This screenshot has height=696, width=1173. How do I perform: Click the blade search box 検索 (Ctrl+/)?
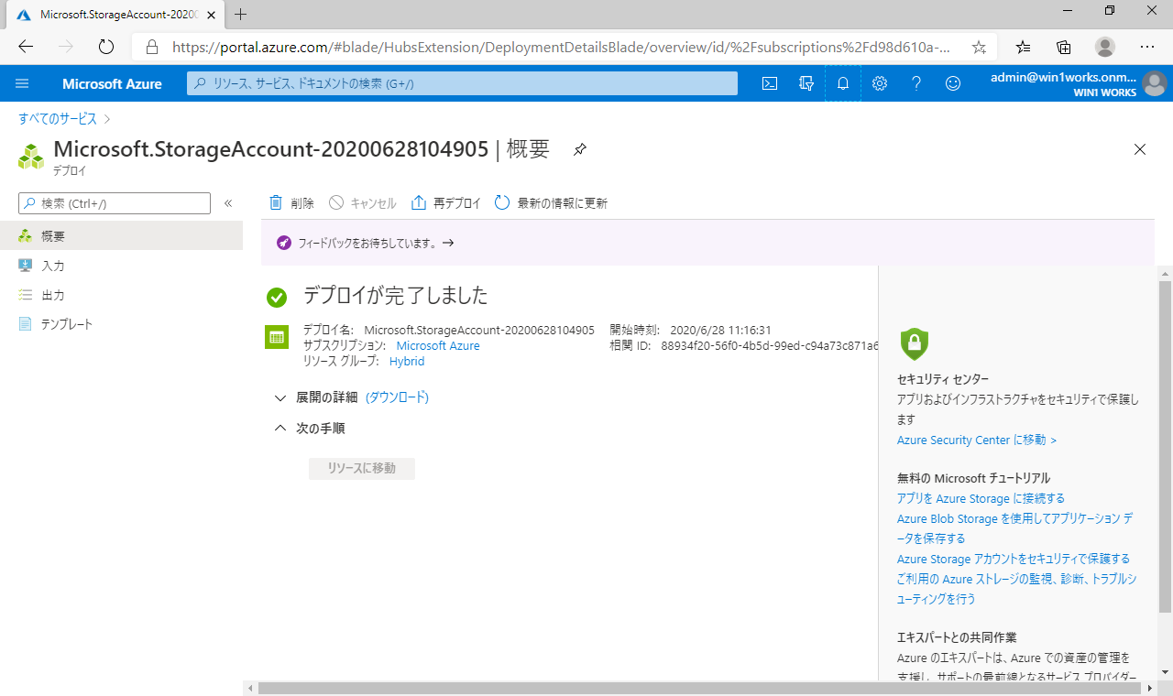tap(115, 203)
